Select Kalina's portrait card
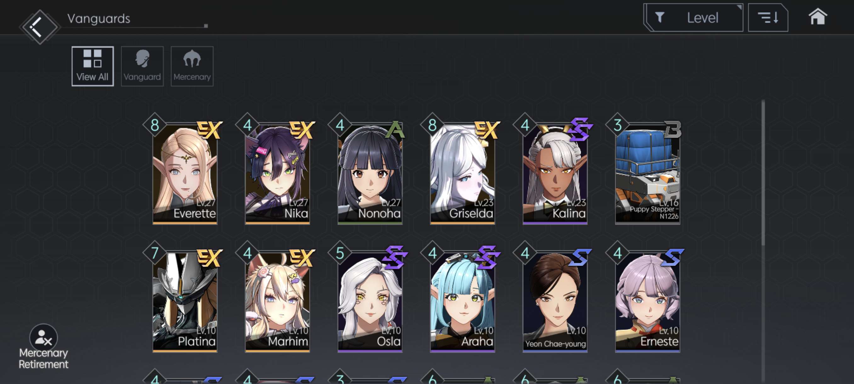Image resolution: width=854 pixels, height=384 pixels. tap(555, 173)
